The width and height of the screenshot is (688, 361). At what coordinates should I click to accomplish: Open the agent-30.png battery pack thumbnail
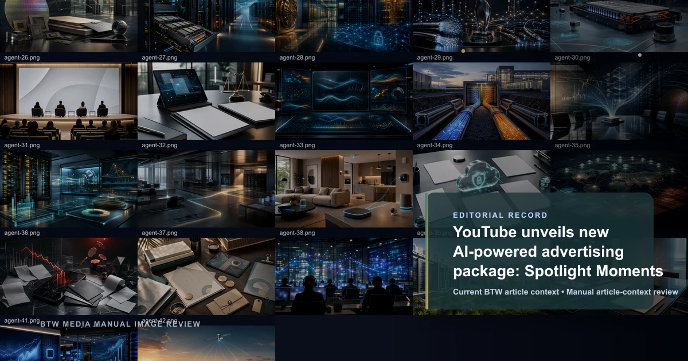pos(619,26)
